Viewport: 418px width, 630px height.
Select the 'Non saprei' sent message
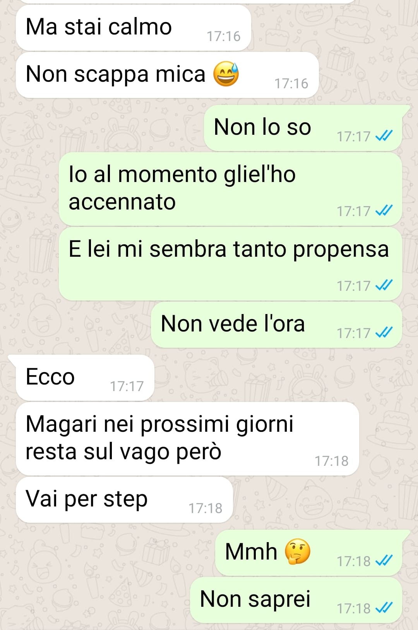pos(296,600)
